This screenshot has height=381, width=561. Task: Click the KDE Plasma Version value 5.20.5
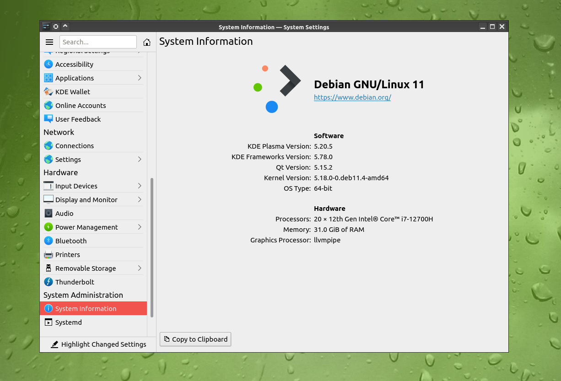323,146
